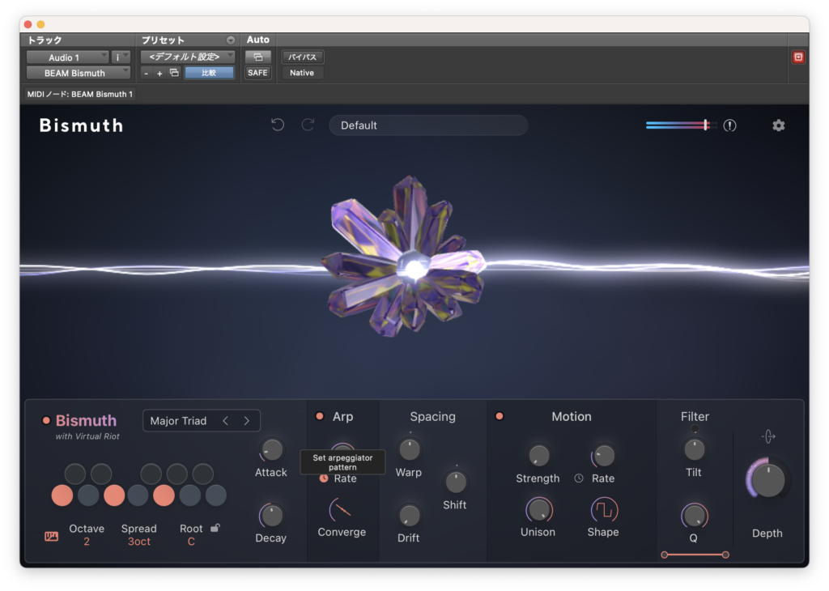829x591 pixels.
Task: Open the デフォルト設定 preset dropdown
Action: coord(188,57)
